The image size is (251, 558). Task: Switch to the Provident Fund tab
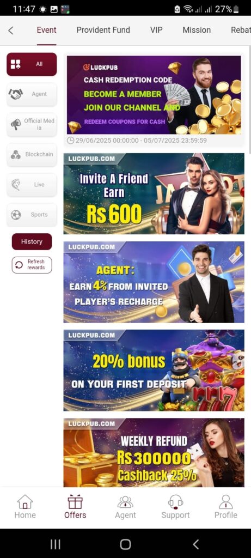click(103, 30)
